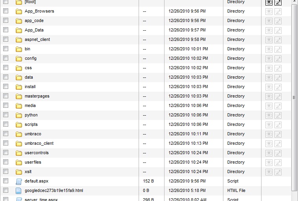Viewport: 298px width, 201px height.
Task: Click the view eye icon in the media row
Action: [269, 106]
